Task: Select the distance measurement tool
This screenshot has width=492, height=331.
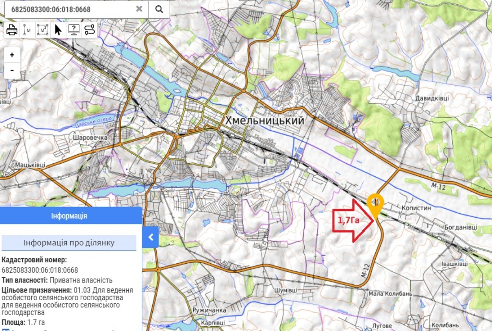Action: click(x=27, y=30)
